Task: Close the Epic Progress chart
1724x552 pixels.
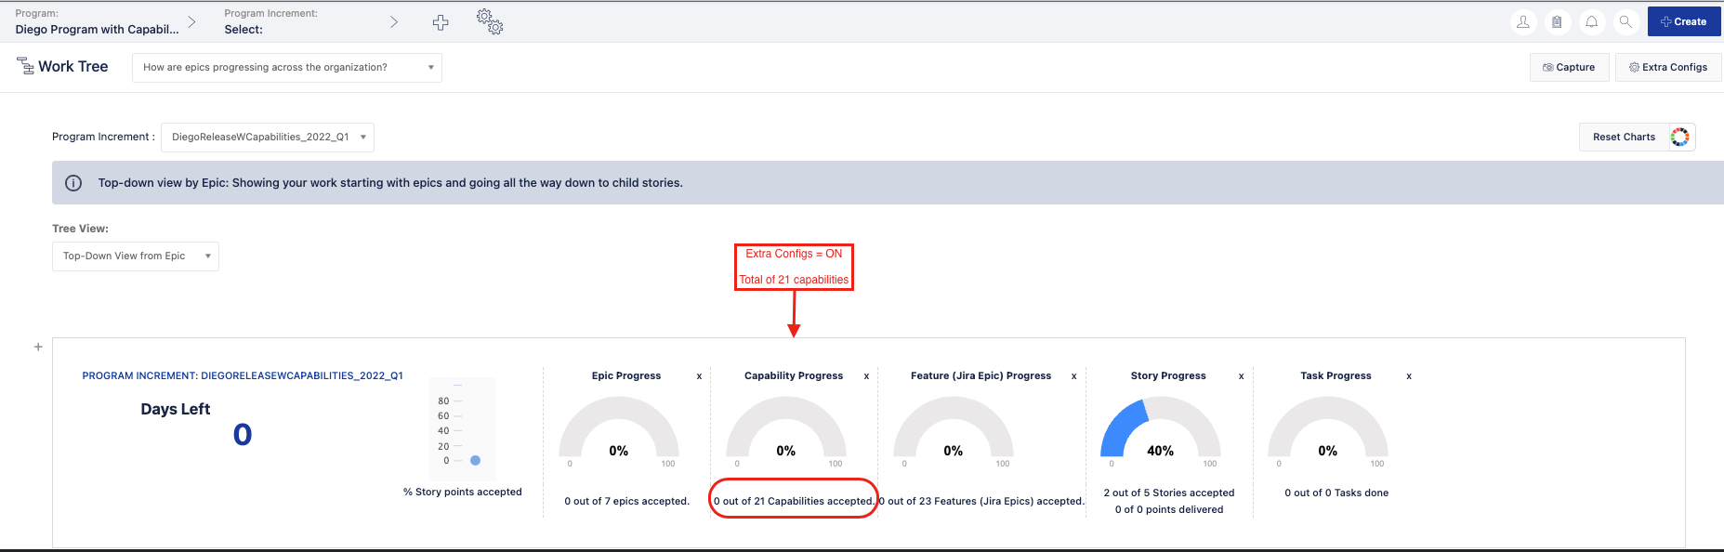Action: coord(699,376)
